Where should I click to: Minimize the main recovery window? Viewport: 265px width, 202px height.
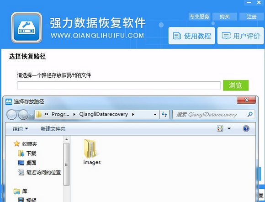point(249,3)
